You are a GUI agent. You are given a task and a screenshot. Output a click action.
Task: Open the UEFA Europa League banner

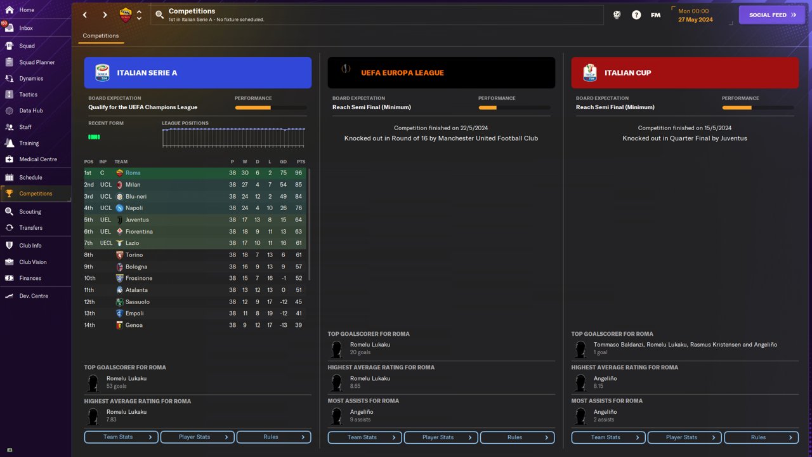coord(442,72)
